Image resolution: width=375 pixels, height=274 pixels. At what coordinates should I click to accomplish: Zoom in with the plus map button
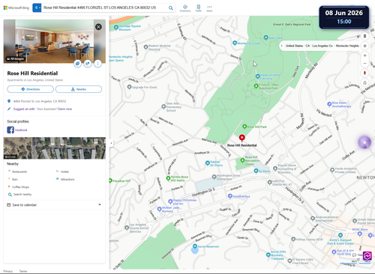point(364,55)
